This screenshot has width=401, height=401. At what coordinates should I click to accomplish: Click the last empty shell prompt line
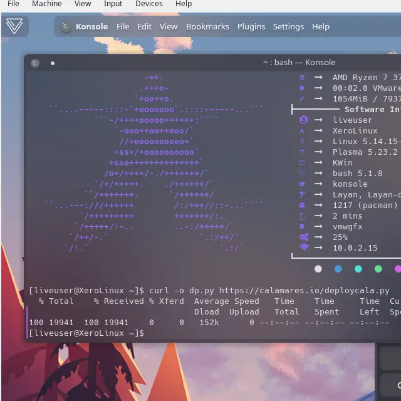tap(86, 333)
